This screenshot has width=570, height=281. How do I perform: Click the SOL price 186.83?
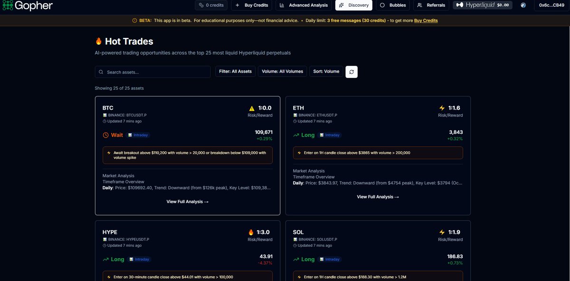(x=455, y=256)
